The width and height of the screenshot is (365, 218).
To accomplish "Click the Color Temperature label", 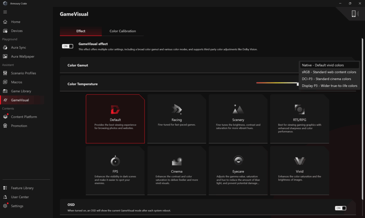I will tap(82, 84).
